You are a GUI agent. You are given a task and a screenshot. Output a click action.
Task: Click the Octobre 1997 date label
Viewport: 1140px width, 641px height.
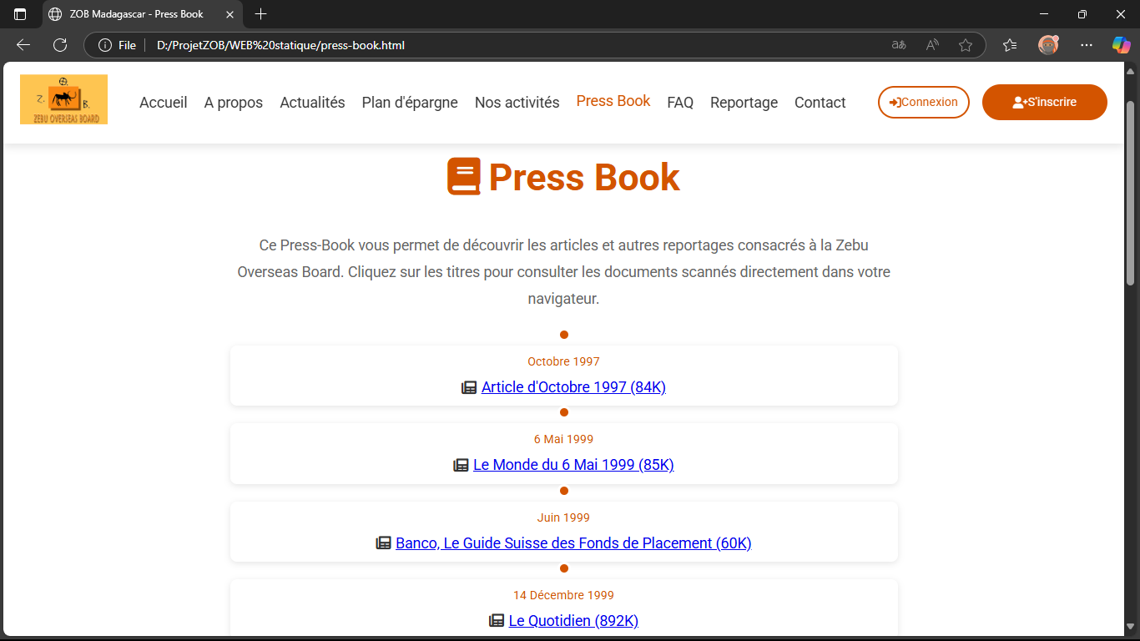(x=564, y=361)
